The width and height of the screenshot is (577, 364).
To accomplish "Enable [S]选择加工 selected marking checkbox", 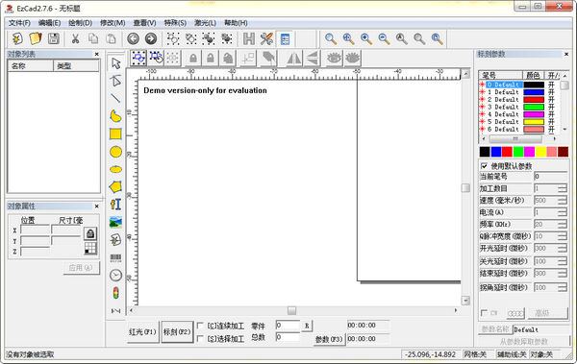I will (x=200, y=339).
